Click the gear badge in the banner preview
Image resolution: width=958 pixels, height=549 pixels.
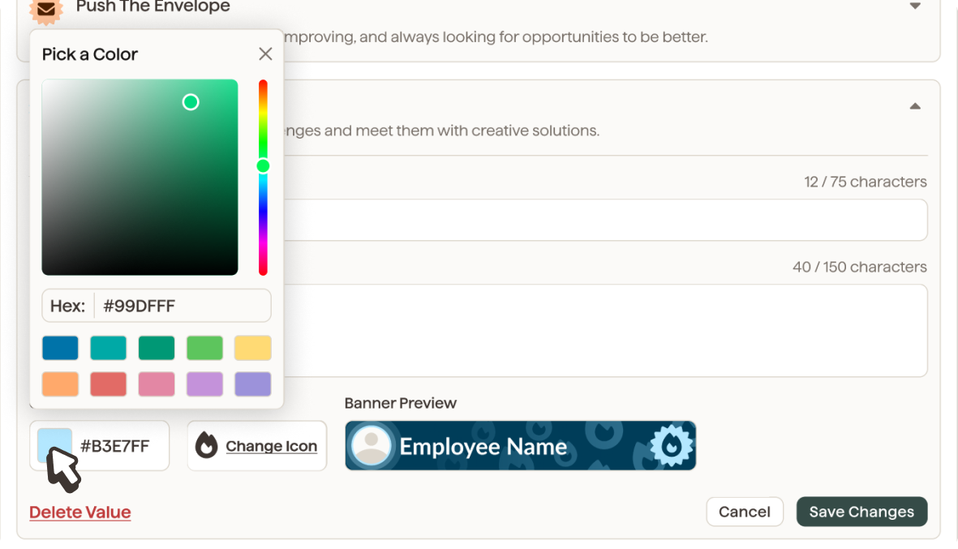(671, 445)
